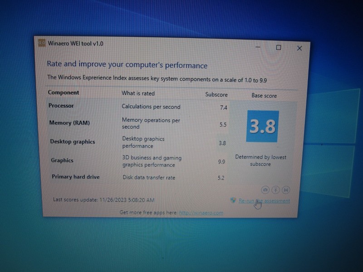Click 'Rate and improve your computer's performance' heading
Screen dimensions: 363x272
pos(127,64)
